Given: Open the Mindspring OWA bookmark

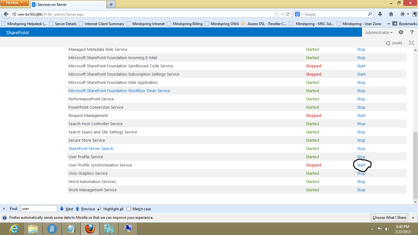Looking at the screenshot, I should [222, 24].
